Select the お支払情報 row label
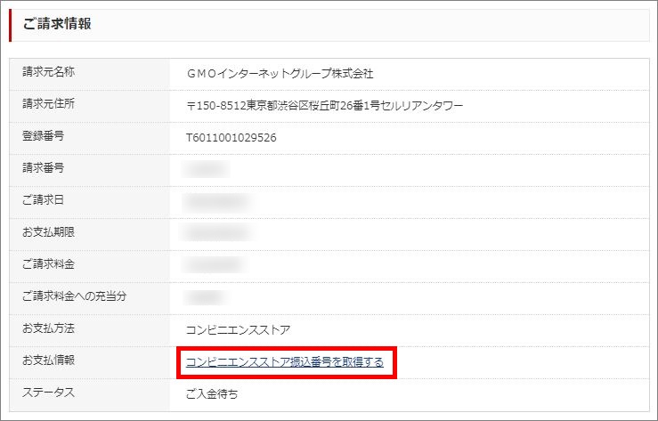 coord(48,360)
